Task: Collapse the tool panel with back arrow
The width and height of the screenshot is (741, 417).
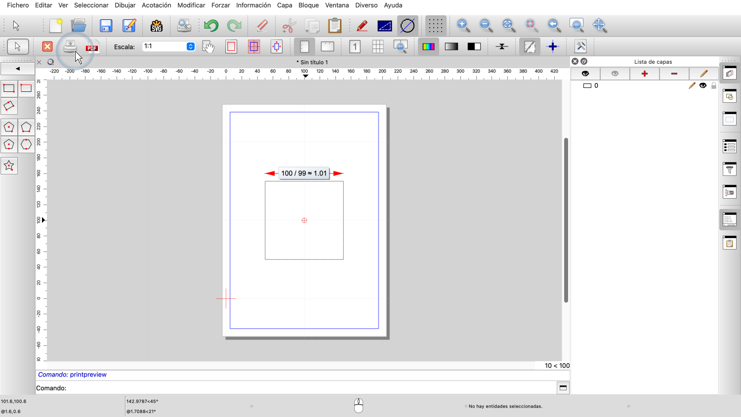Action: (18, 69)
